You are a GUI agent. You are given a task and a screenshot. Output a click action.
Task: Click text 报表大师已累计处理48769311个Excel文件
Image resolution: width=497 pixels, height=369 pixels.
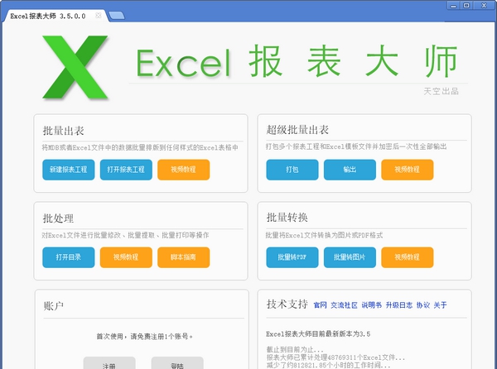coord(335,357)
